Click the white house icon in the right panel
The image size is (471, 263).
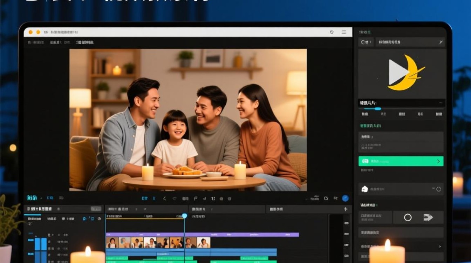coord(364,189)
